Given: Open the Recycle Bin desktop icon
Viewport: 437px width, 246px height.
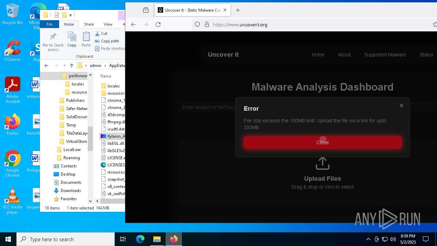Looking at the screenshot, I should pos(13,14).
